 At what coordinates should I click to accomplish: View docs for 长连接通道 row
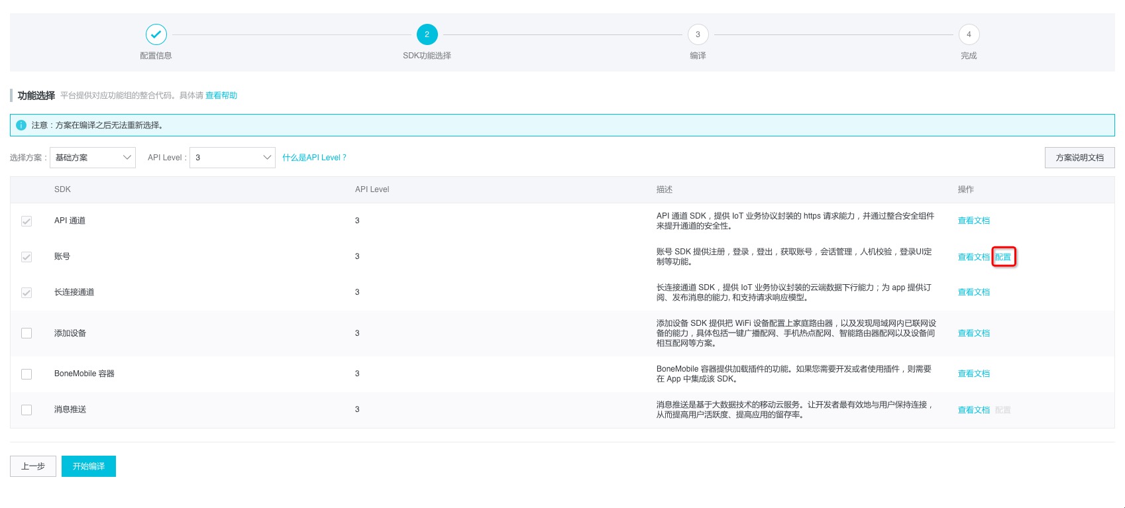click(974, 293)
